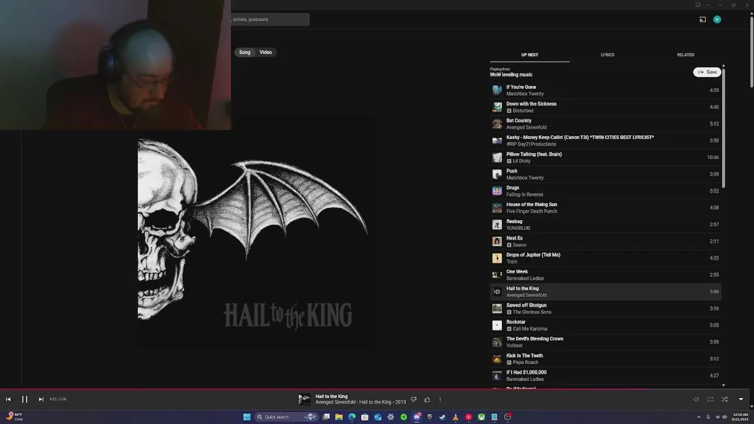Open VLC from the taskbar
This screenshot has width=754, height=424.
455,417
